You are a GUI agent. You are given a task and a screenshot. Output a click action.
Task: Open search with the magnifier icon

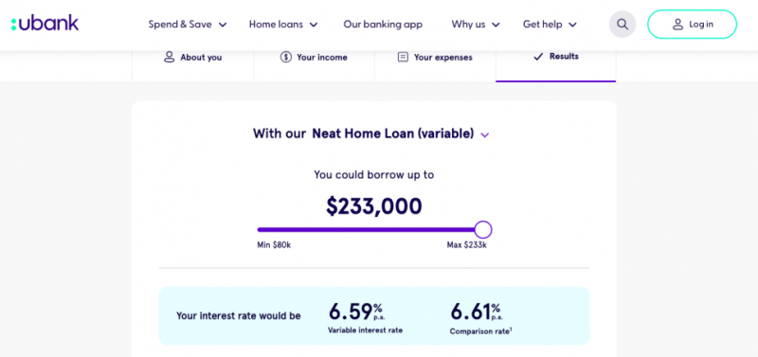(x=623, y=25)
